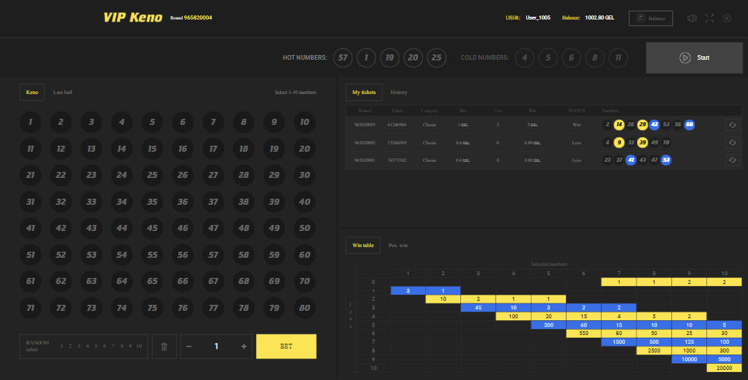
Task: Click hot number ball 57
Action: pyautogui.click(x=343, y=58)
